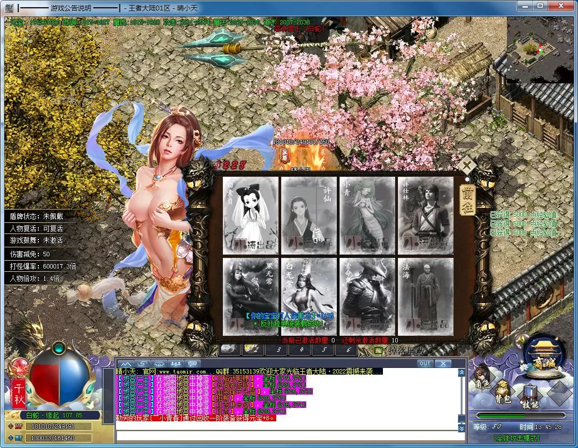Image resolution: width=578 pixels, height=448 pixels.
Task: Click the horn speaker icon beside 商城
Action: point(520,341)
